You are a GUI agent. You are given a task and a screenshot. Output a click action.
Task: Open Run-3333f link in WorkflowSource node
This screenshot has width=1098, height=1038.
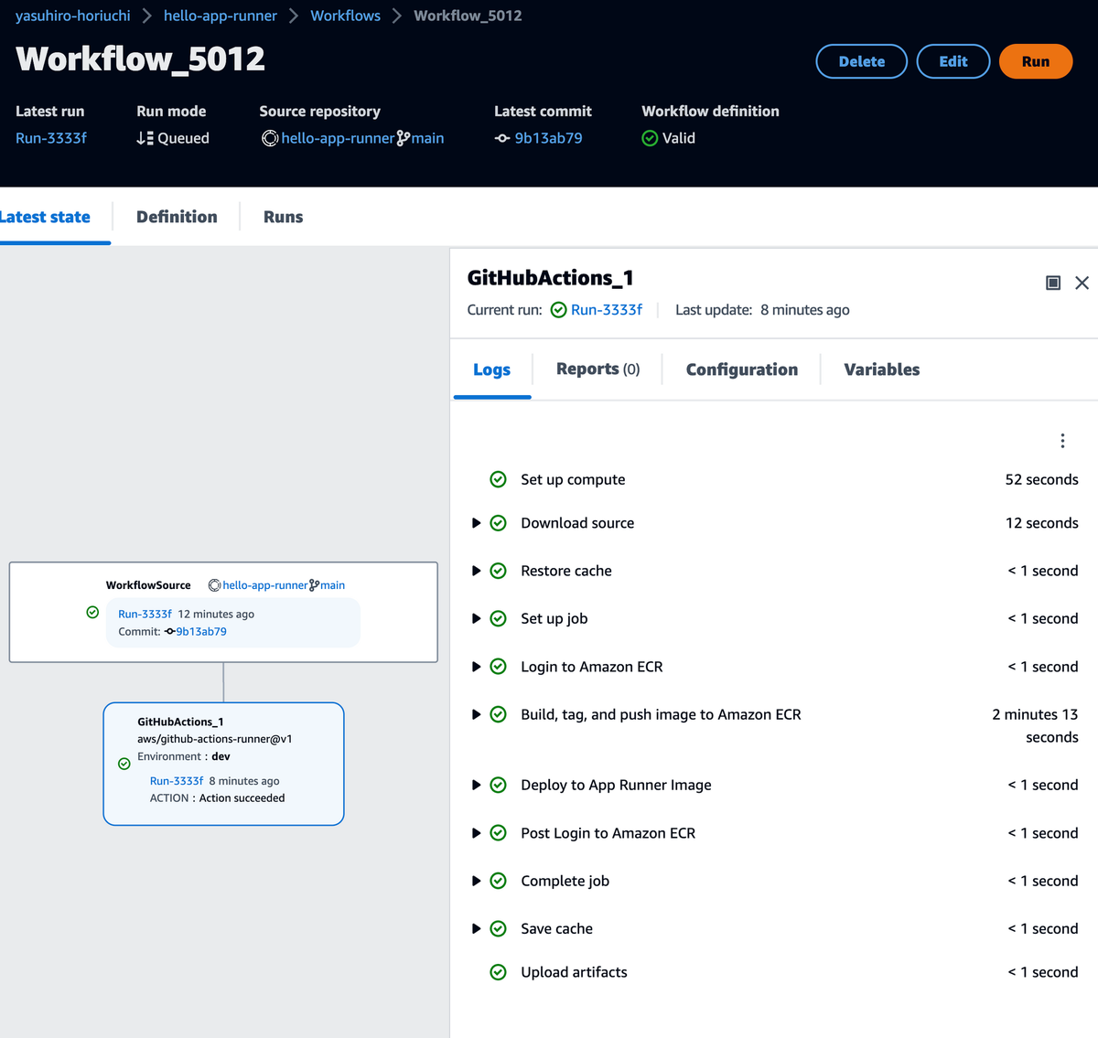(x=145, y=614)
